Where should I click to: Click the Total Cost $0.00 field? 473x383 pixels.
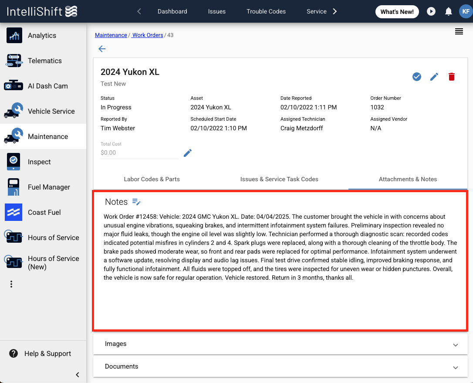[140, 153]
